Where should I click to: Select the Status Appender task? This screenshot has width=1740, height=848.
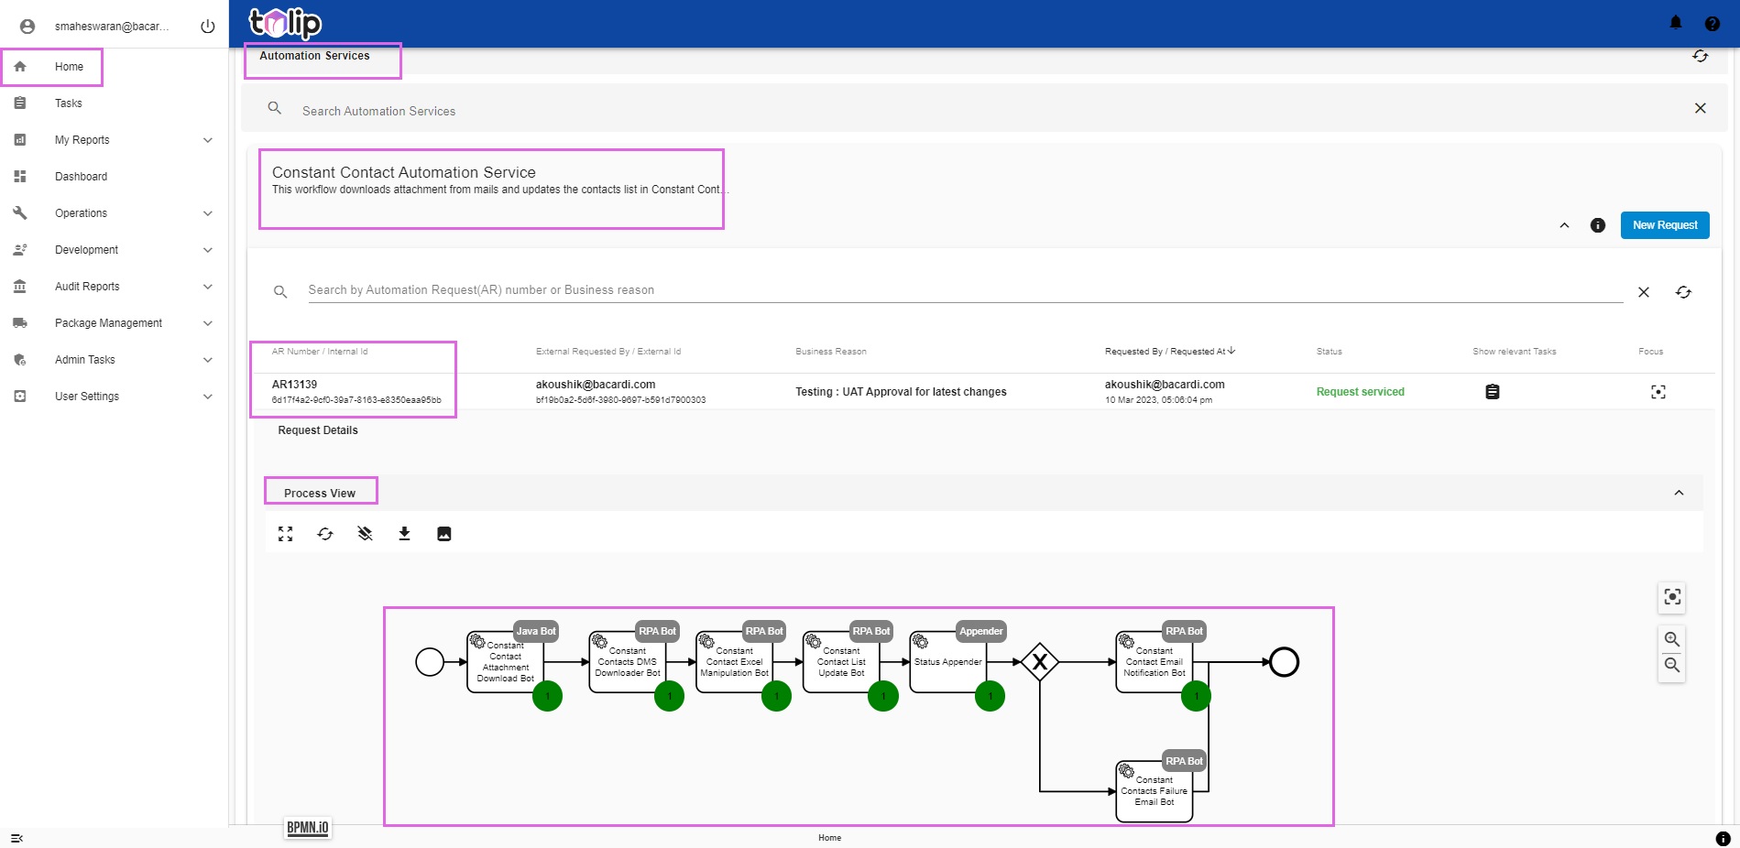[x=948, y=662]
